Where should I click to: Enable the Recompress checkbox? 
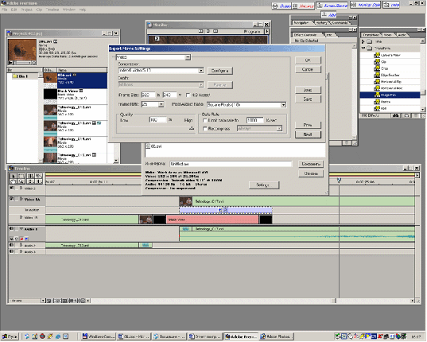coord(205,129)
